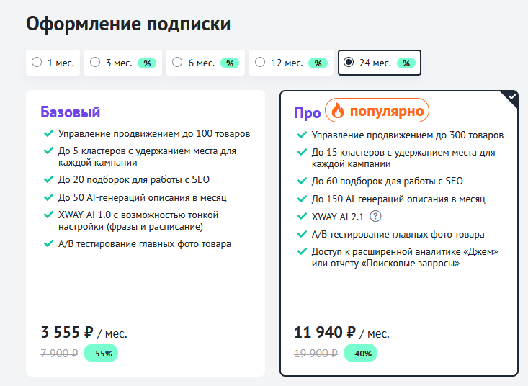Click the популярно badge label
The height and width of the screenshot is (386, 528).
pyautogui.click(x=388, y=112)
